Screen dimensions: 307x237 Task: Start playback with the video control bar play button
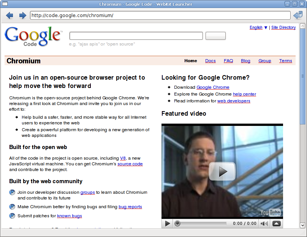coord(168,223)
